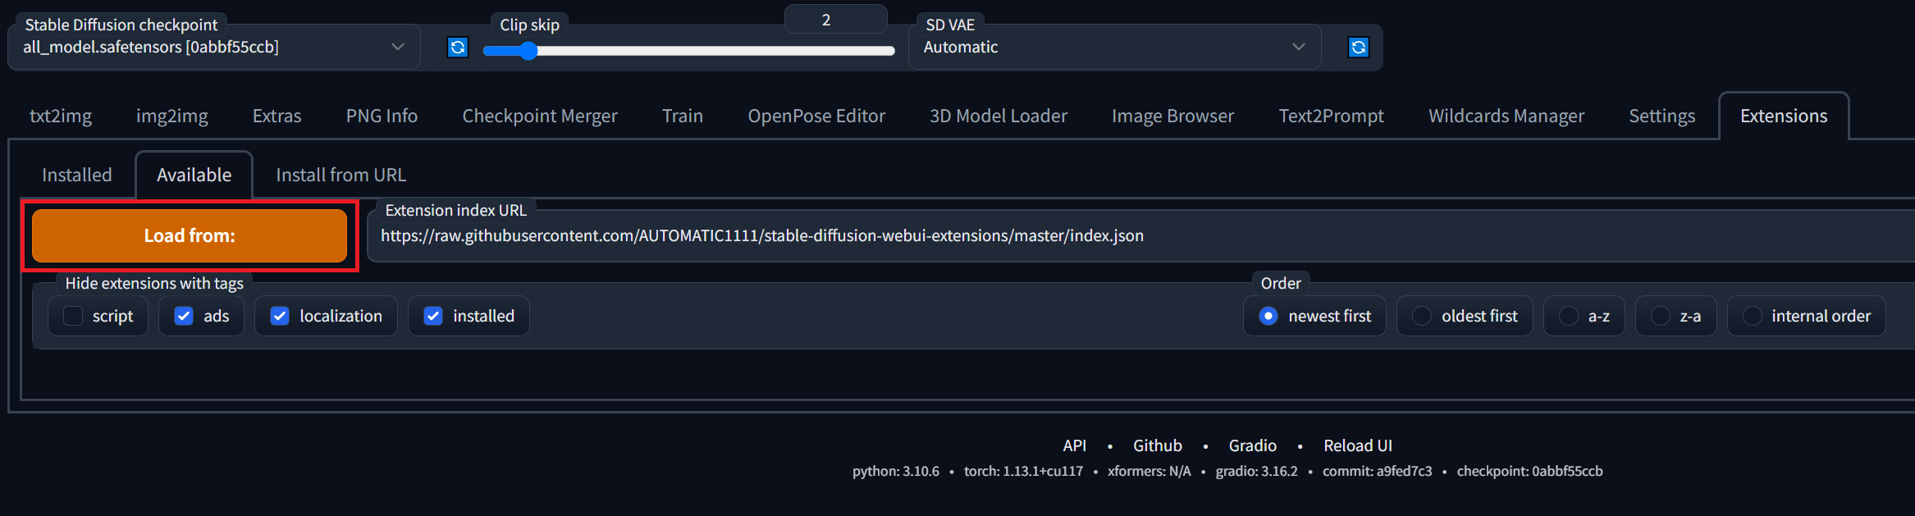Uncheck the ads tag checkbox
The width and height of the screenshot is (1915, 516).
184,316
